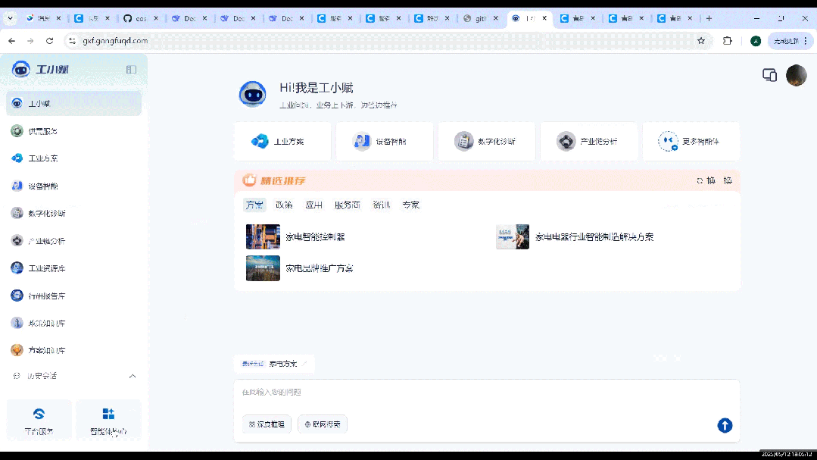Image resolution: width=817 pixels, height=460 pixels.
Task: Open 方案知识库 in the sidebar
Action: point(73,350)
